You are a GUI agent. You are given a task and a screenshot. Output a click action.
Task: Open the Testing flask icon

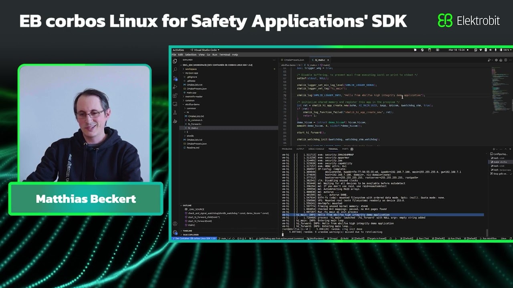175,113
